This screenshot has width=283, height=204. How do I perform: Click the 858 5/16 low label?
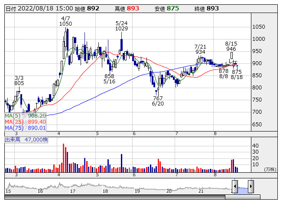(109, 79)
